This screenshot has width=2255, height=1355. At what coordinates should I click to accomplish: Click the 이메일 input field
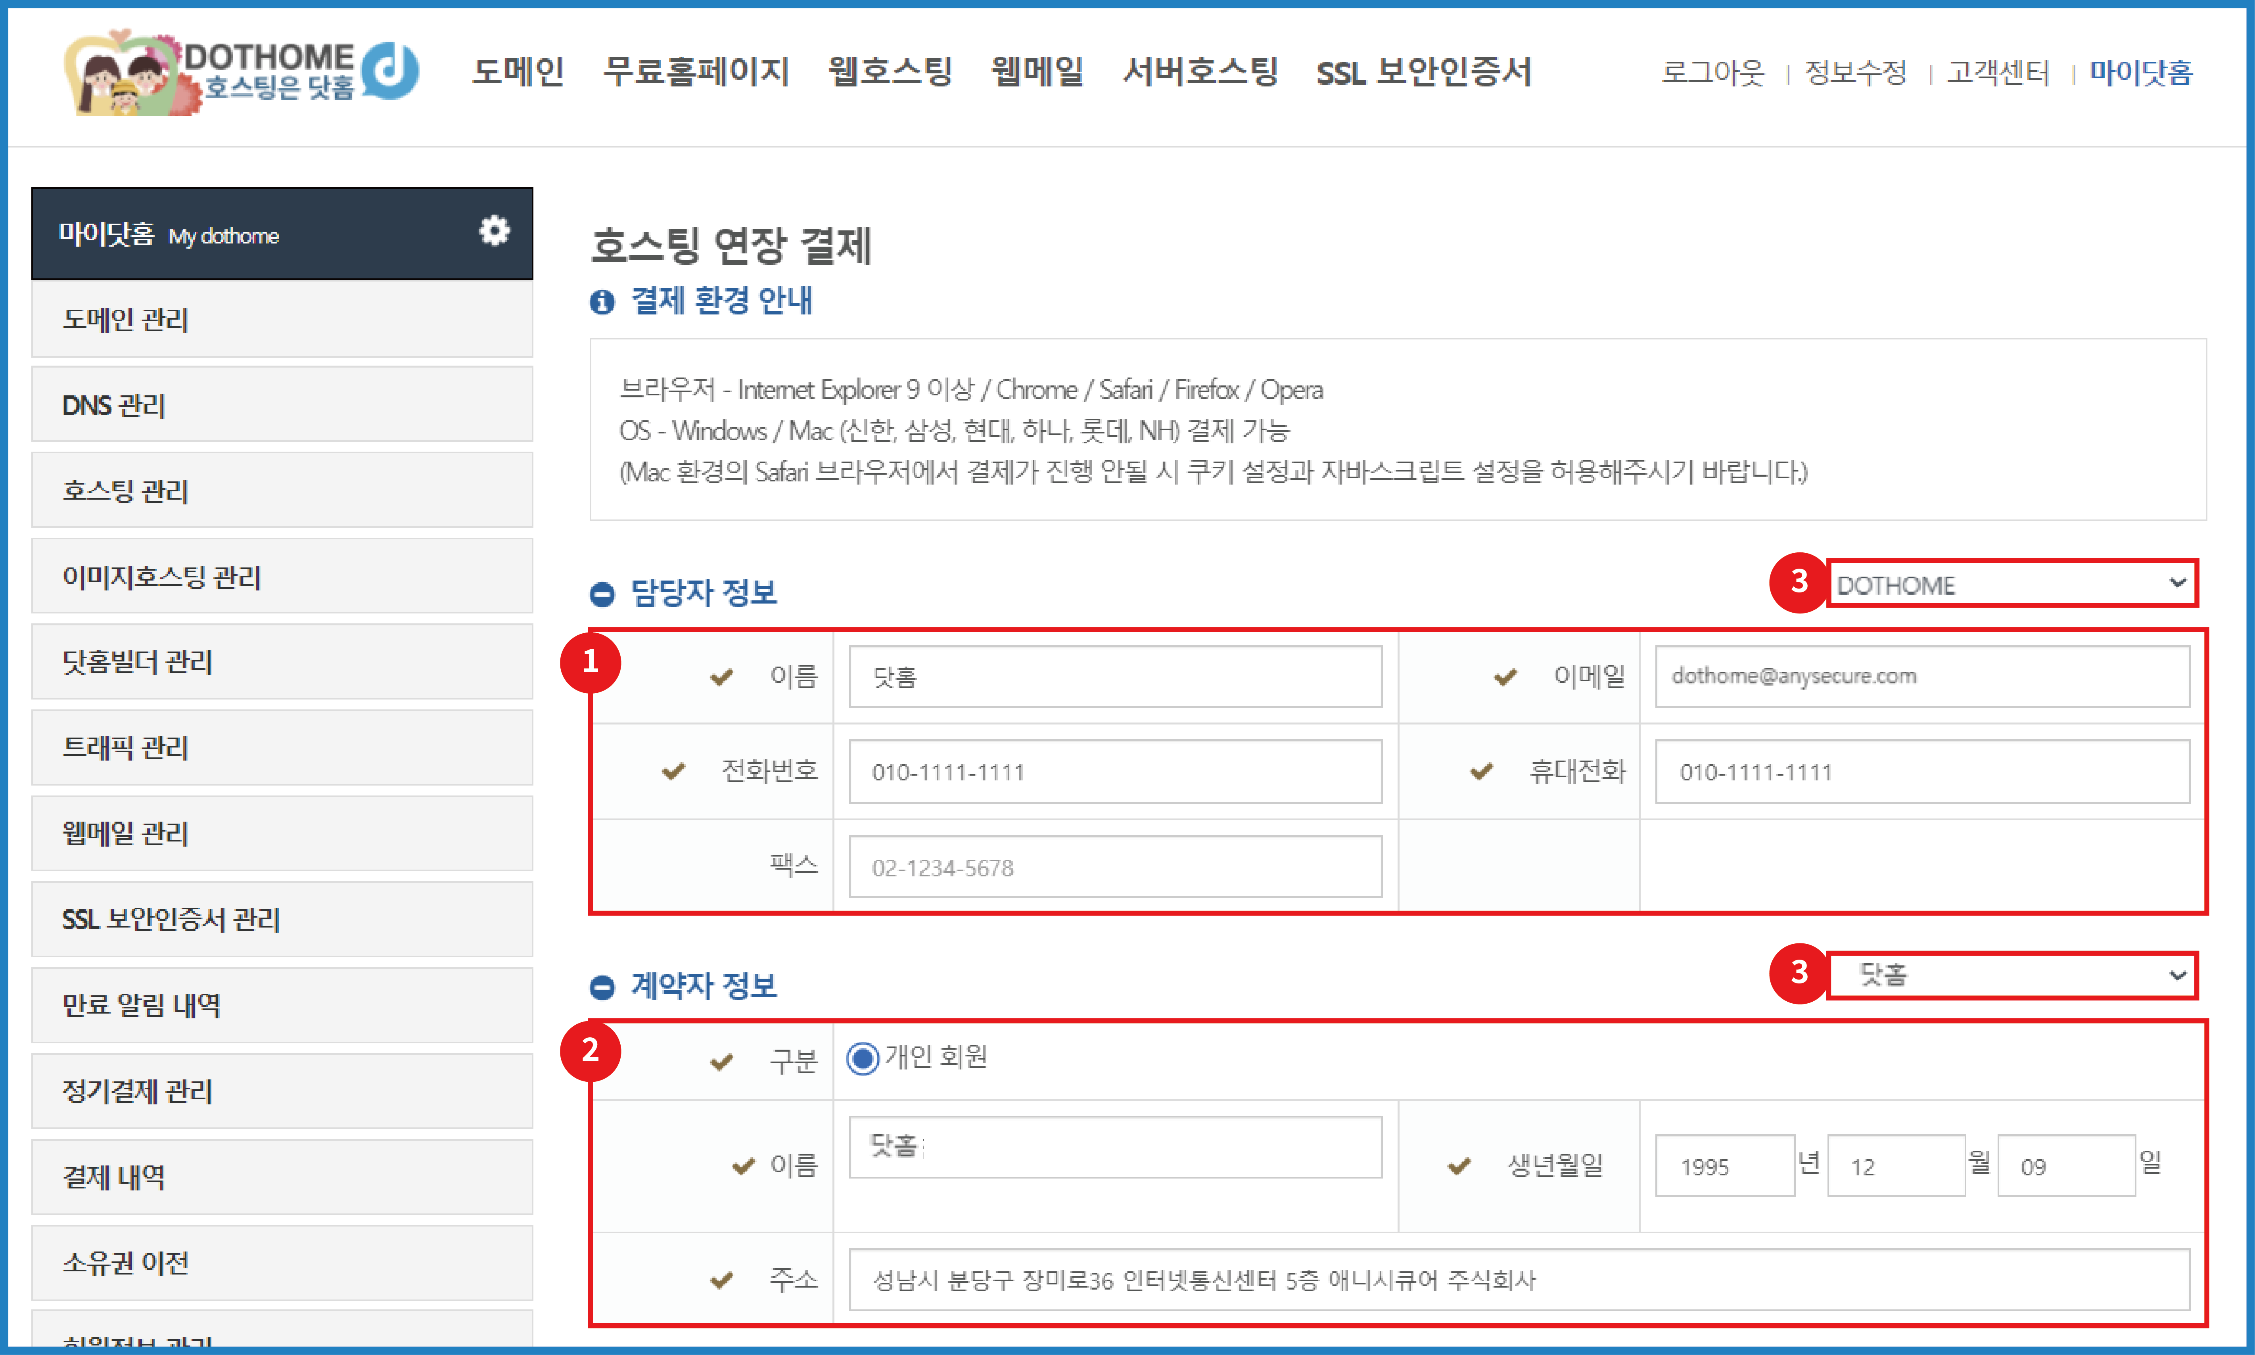click(1922, 677)
